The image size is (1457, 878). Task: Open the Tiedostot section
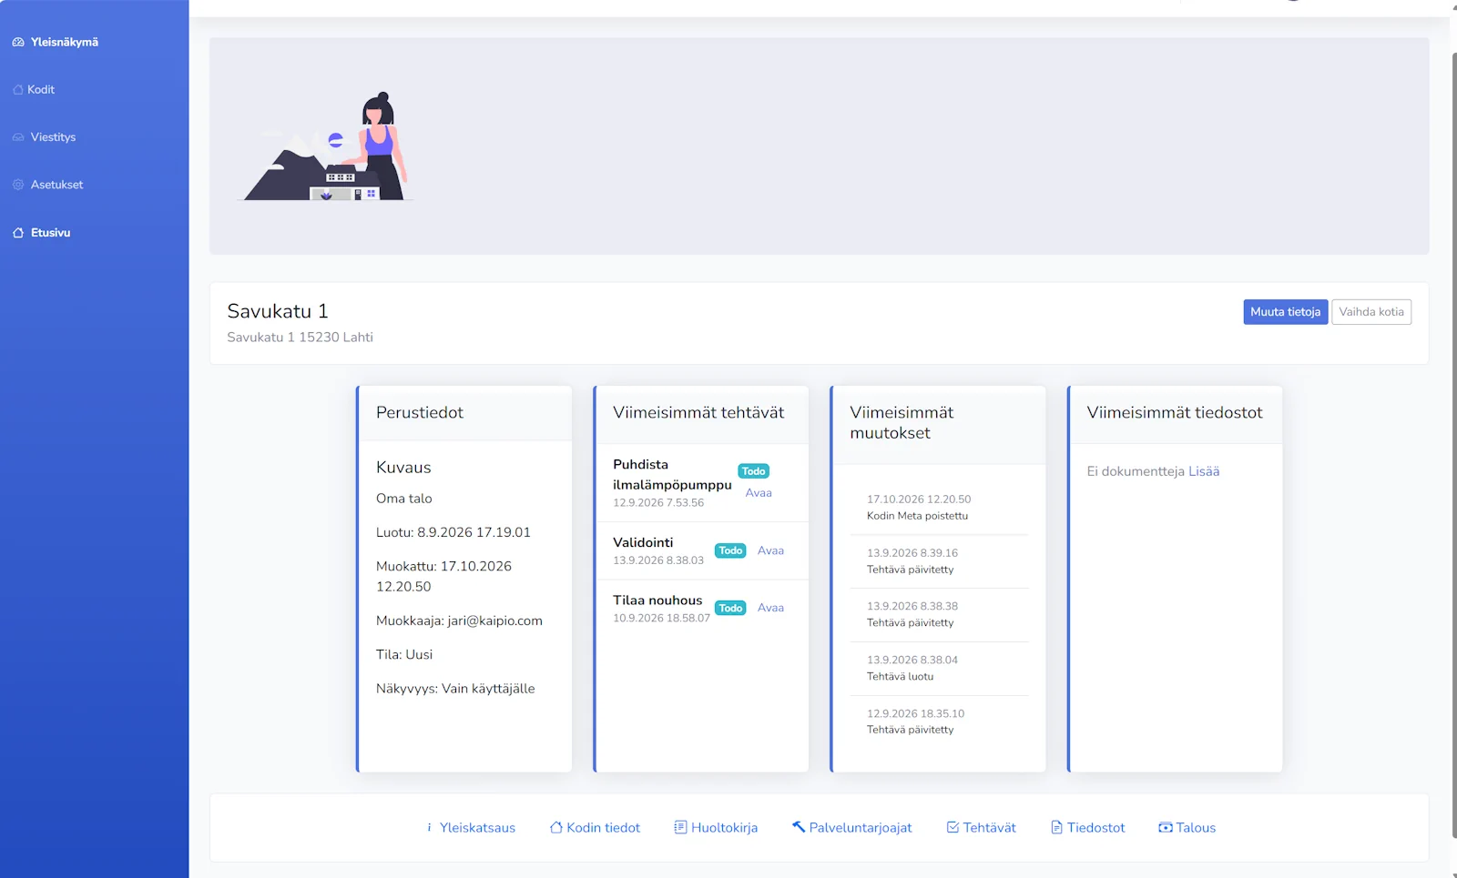point(1088,828)
